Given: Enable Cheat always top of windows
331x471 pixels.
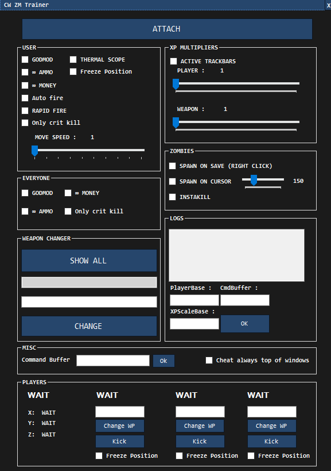Looking at the screenshot, I should [209, 360].
